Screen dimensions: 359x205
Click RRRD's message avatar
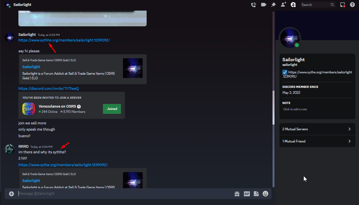[10, 149]
